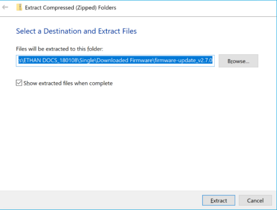Cancel the extraction wizard
The image size is (277, 210).
[x=255, y=200]
